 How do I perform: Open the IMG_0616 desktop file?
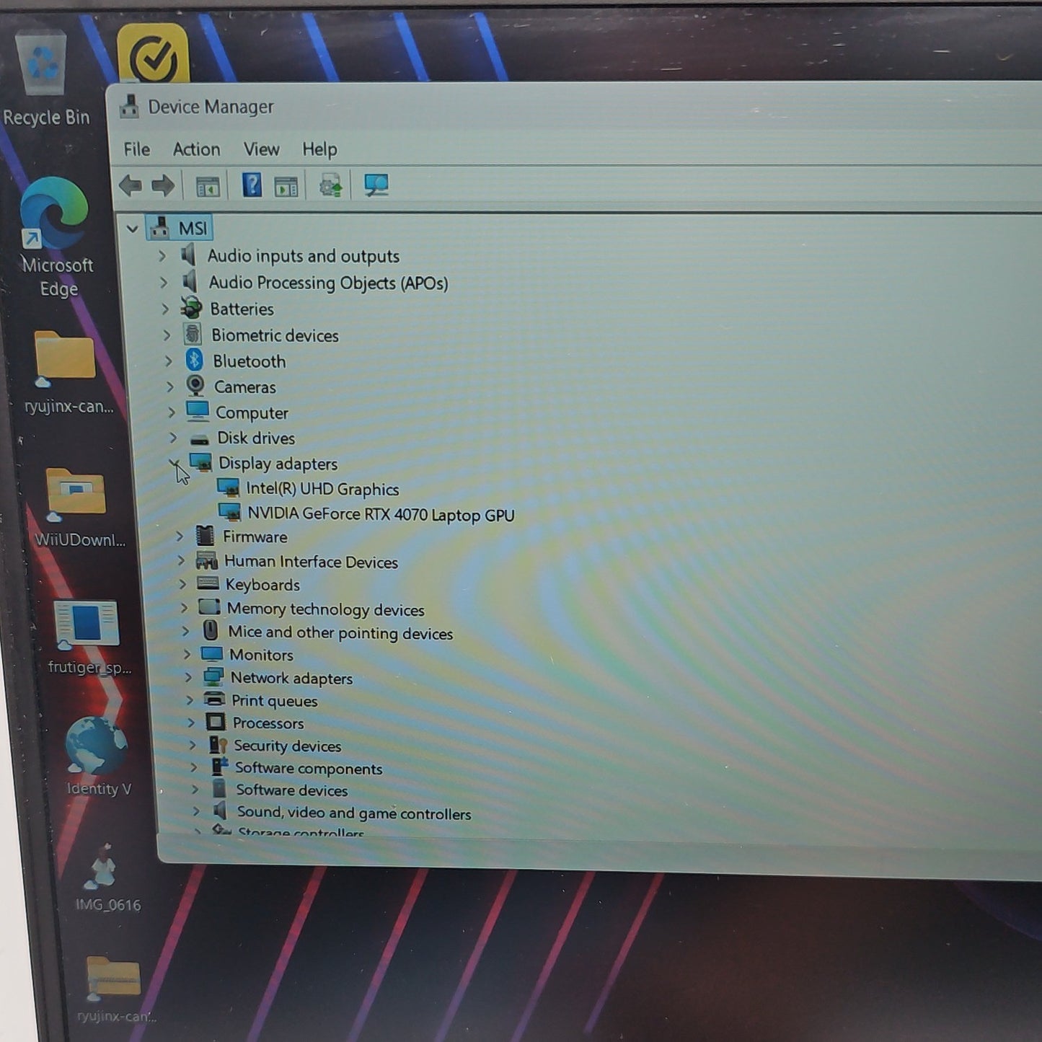(x=107, y=878)
